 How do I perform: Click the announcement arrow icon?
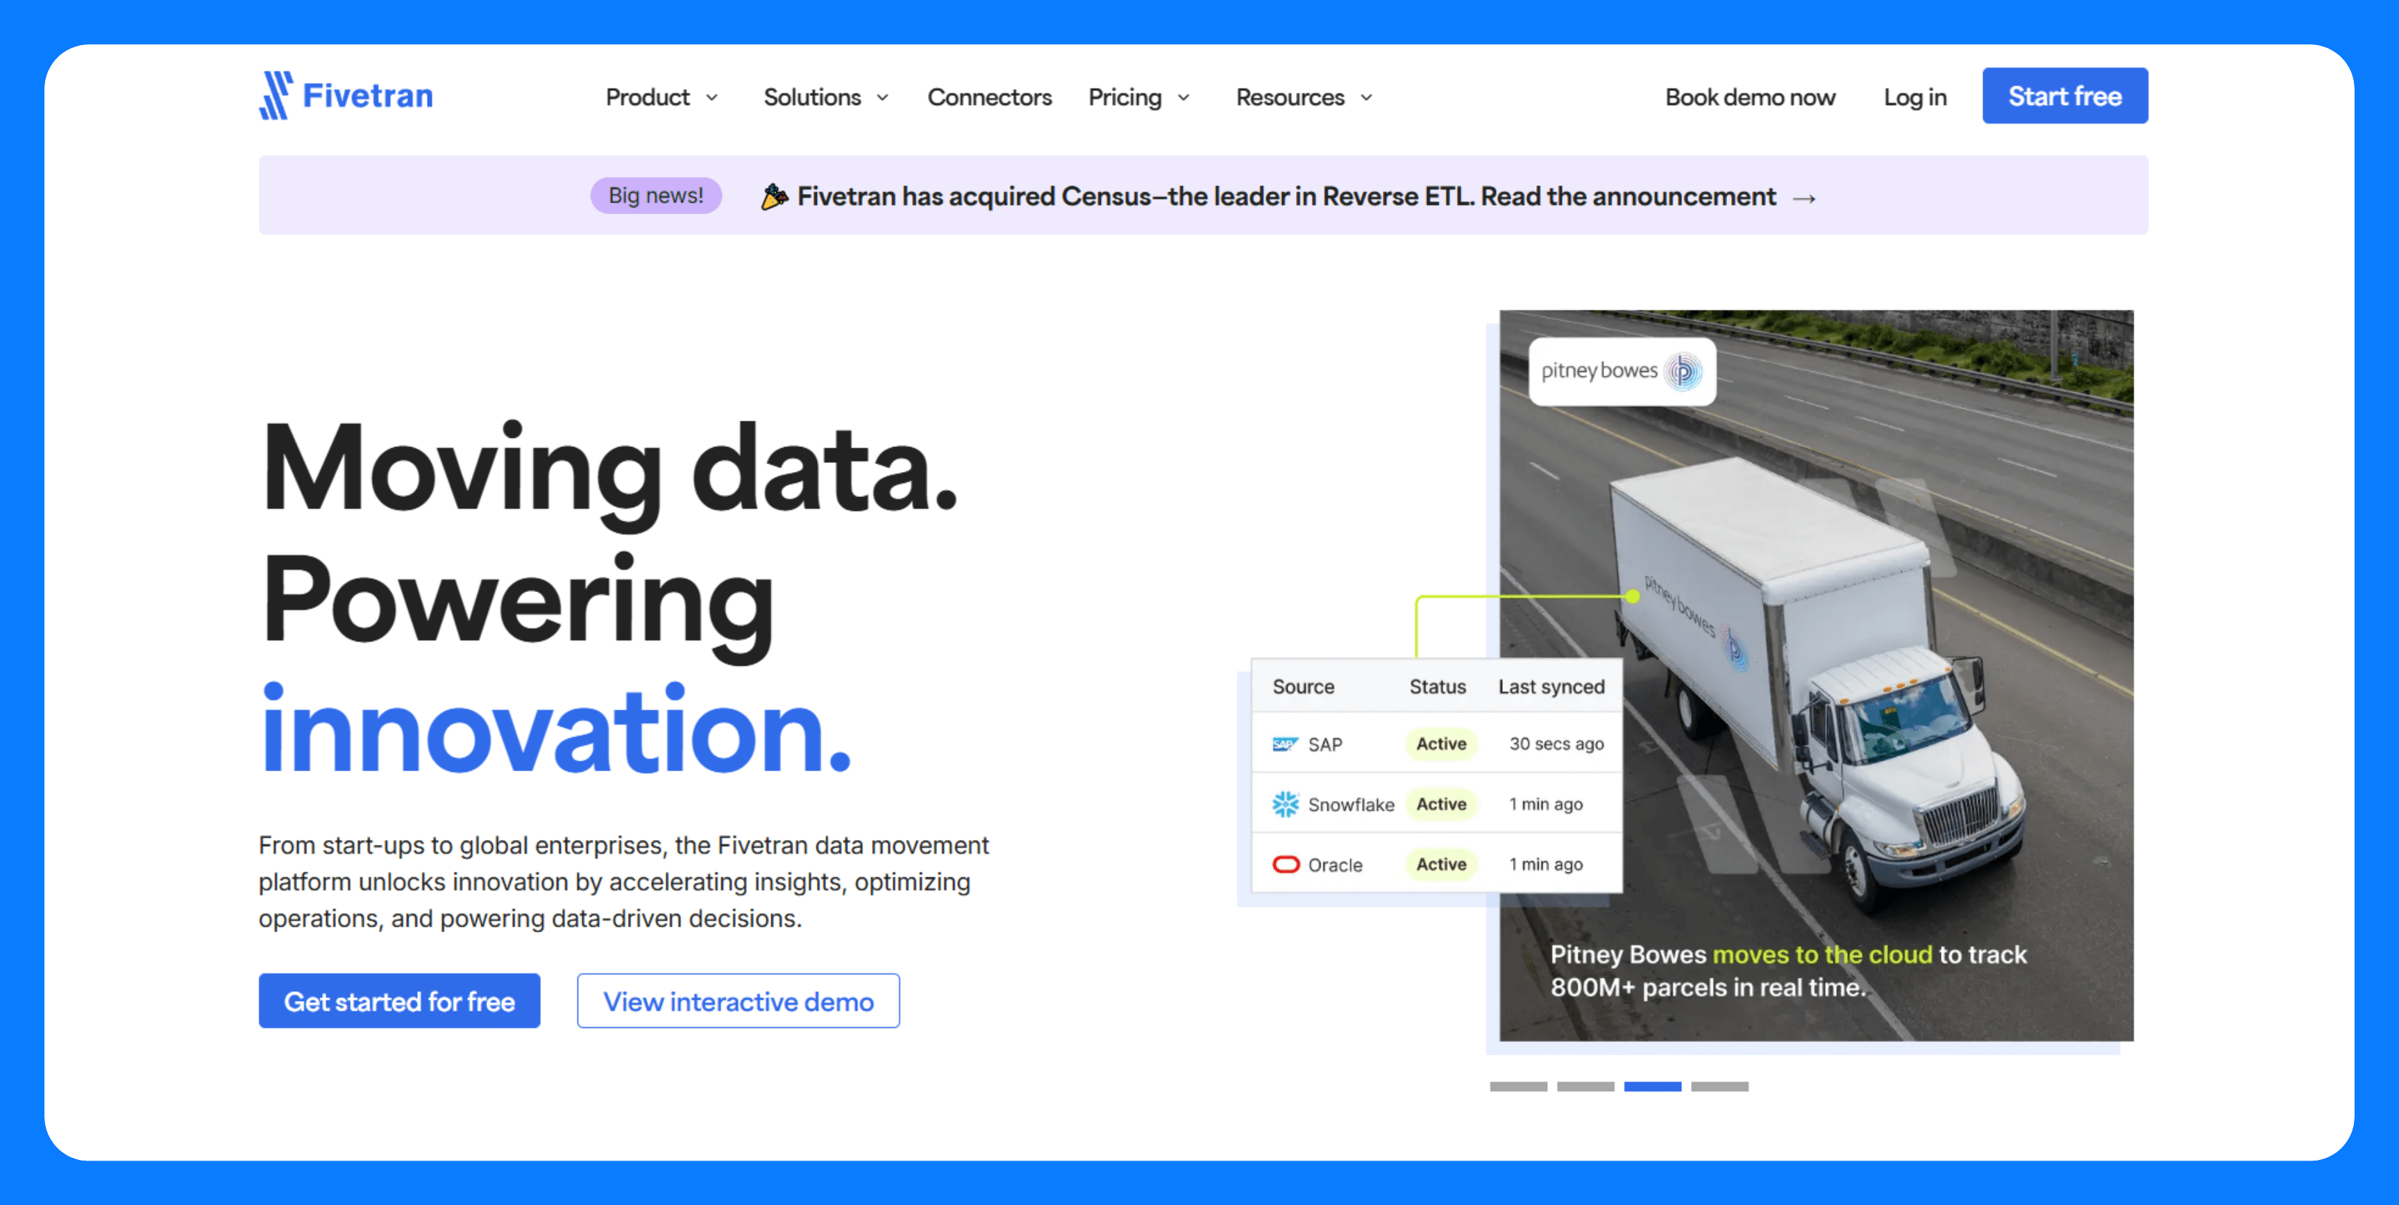point(1804,199)
